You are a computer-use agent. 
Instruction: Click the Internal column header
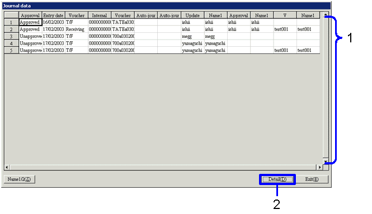pos(100,16)
